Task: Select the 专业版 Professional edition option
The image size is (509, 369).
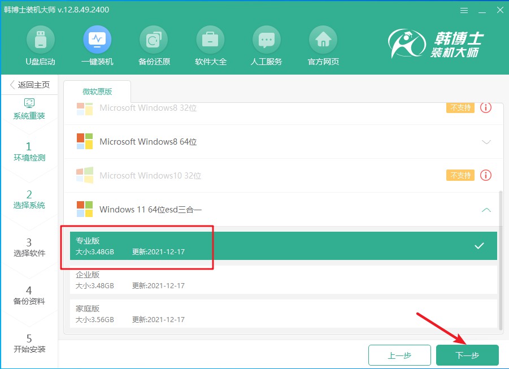Action: click(283, 246)
